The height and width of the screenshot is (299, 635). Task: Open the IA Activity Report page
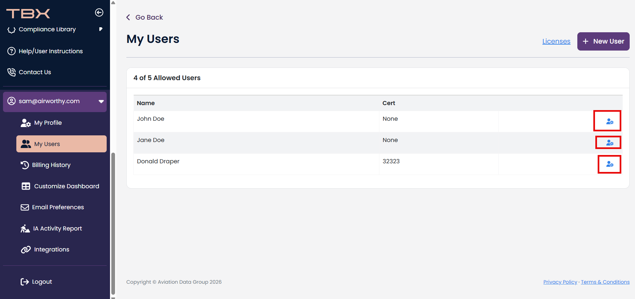pos(57,228)
